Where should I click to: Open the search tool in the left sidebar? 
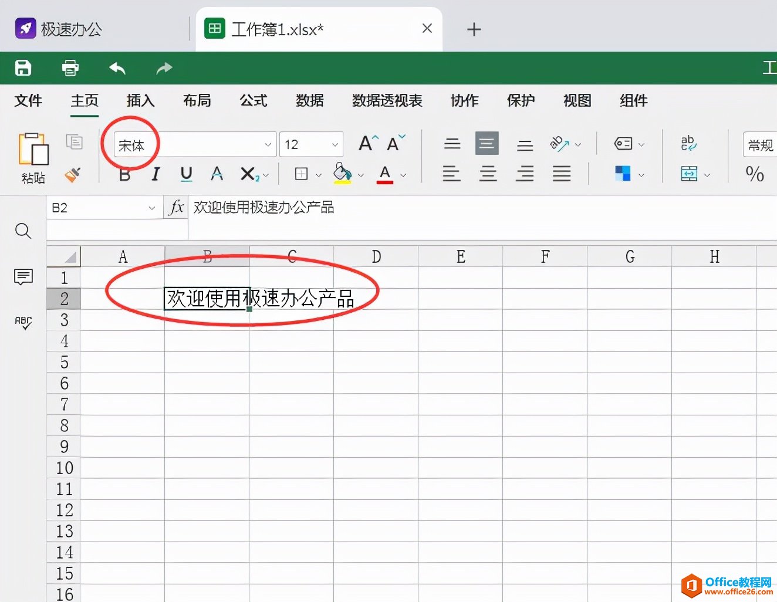(23, 231)
